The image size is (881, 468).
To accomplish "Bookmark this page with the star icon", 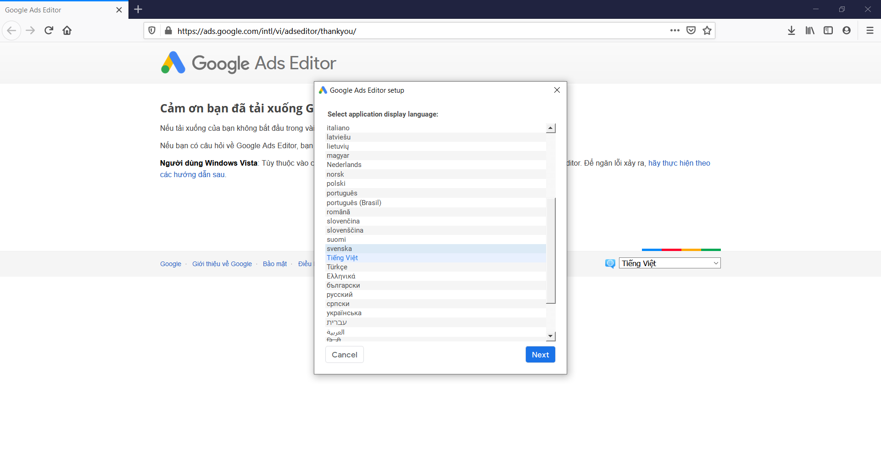I will coord(707,31).
